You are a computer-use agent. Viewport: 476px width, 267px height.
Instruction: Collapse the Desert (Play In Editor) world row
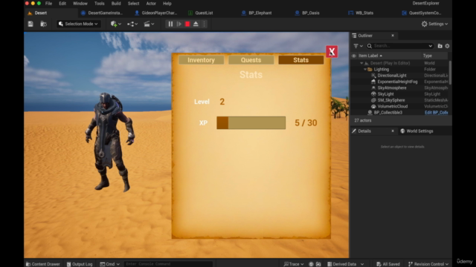361,63
